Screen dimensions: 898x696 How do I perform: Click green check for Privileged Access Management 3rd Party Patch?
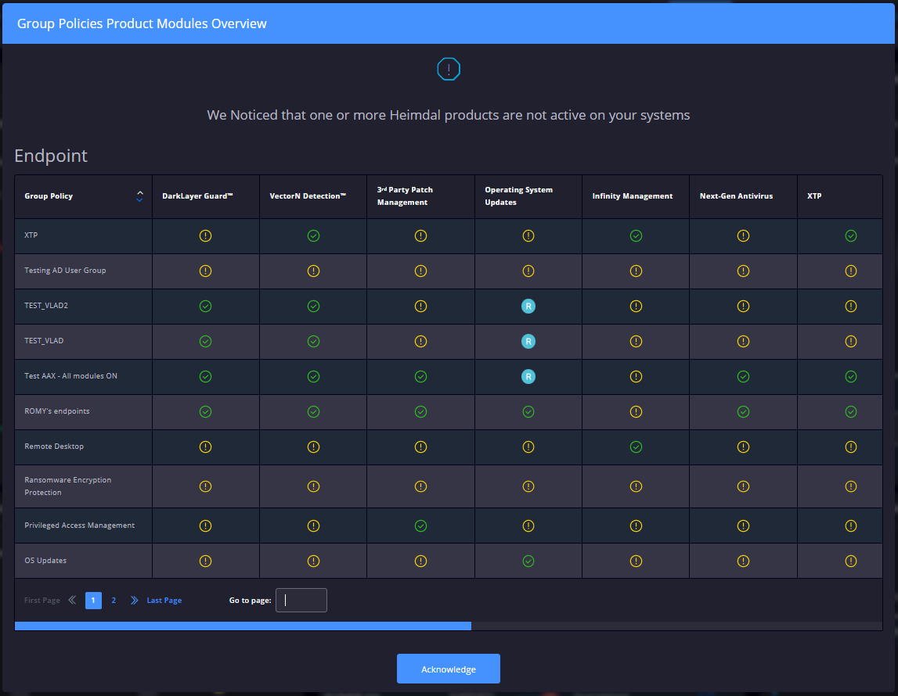[x=420, y=526]
